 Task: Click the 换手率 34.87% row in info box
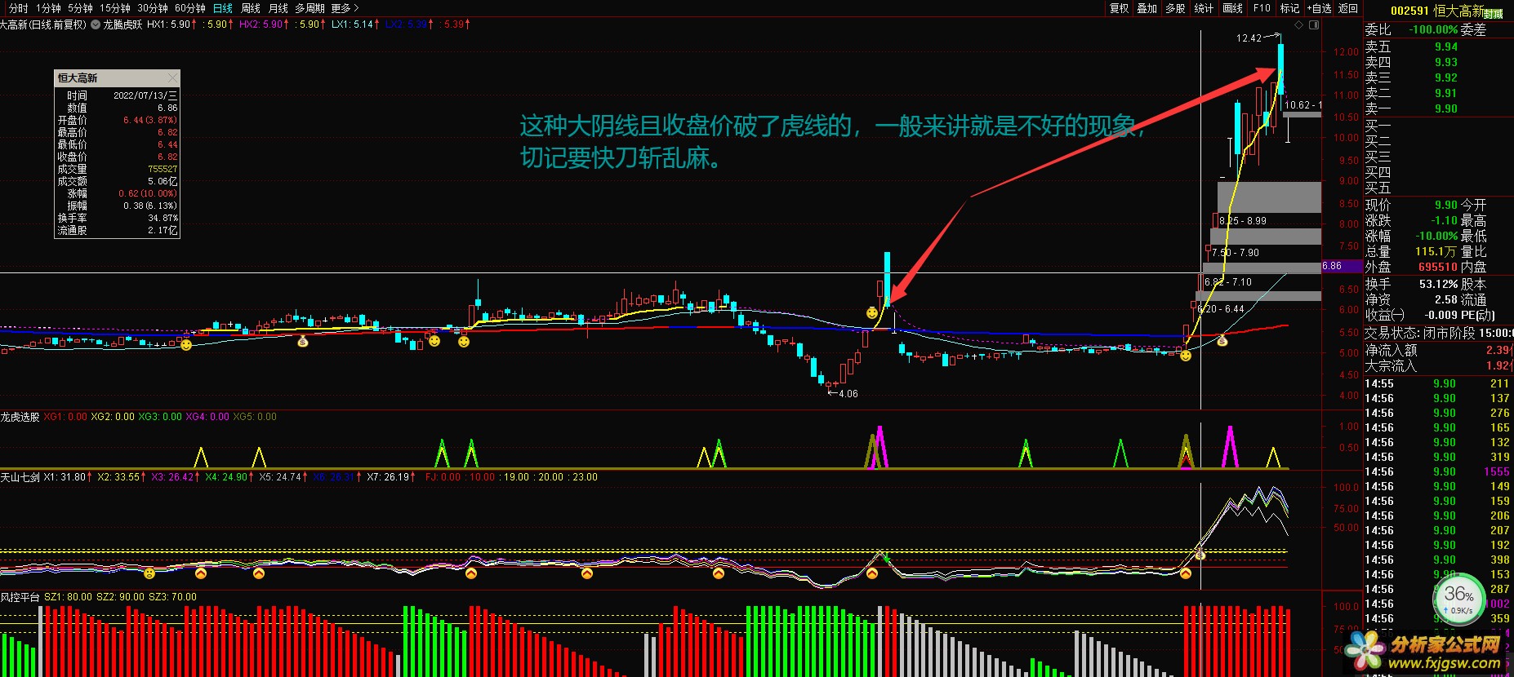point(118,218)
